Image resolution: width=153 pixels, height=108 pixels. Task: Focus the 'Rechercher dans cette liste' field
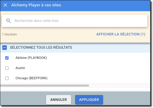[x=75, y=21]
